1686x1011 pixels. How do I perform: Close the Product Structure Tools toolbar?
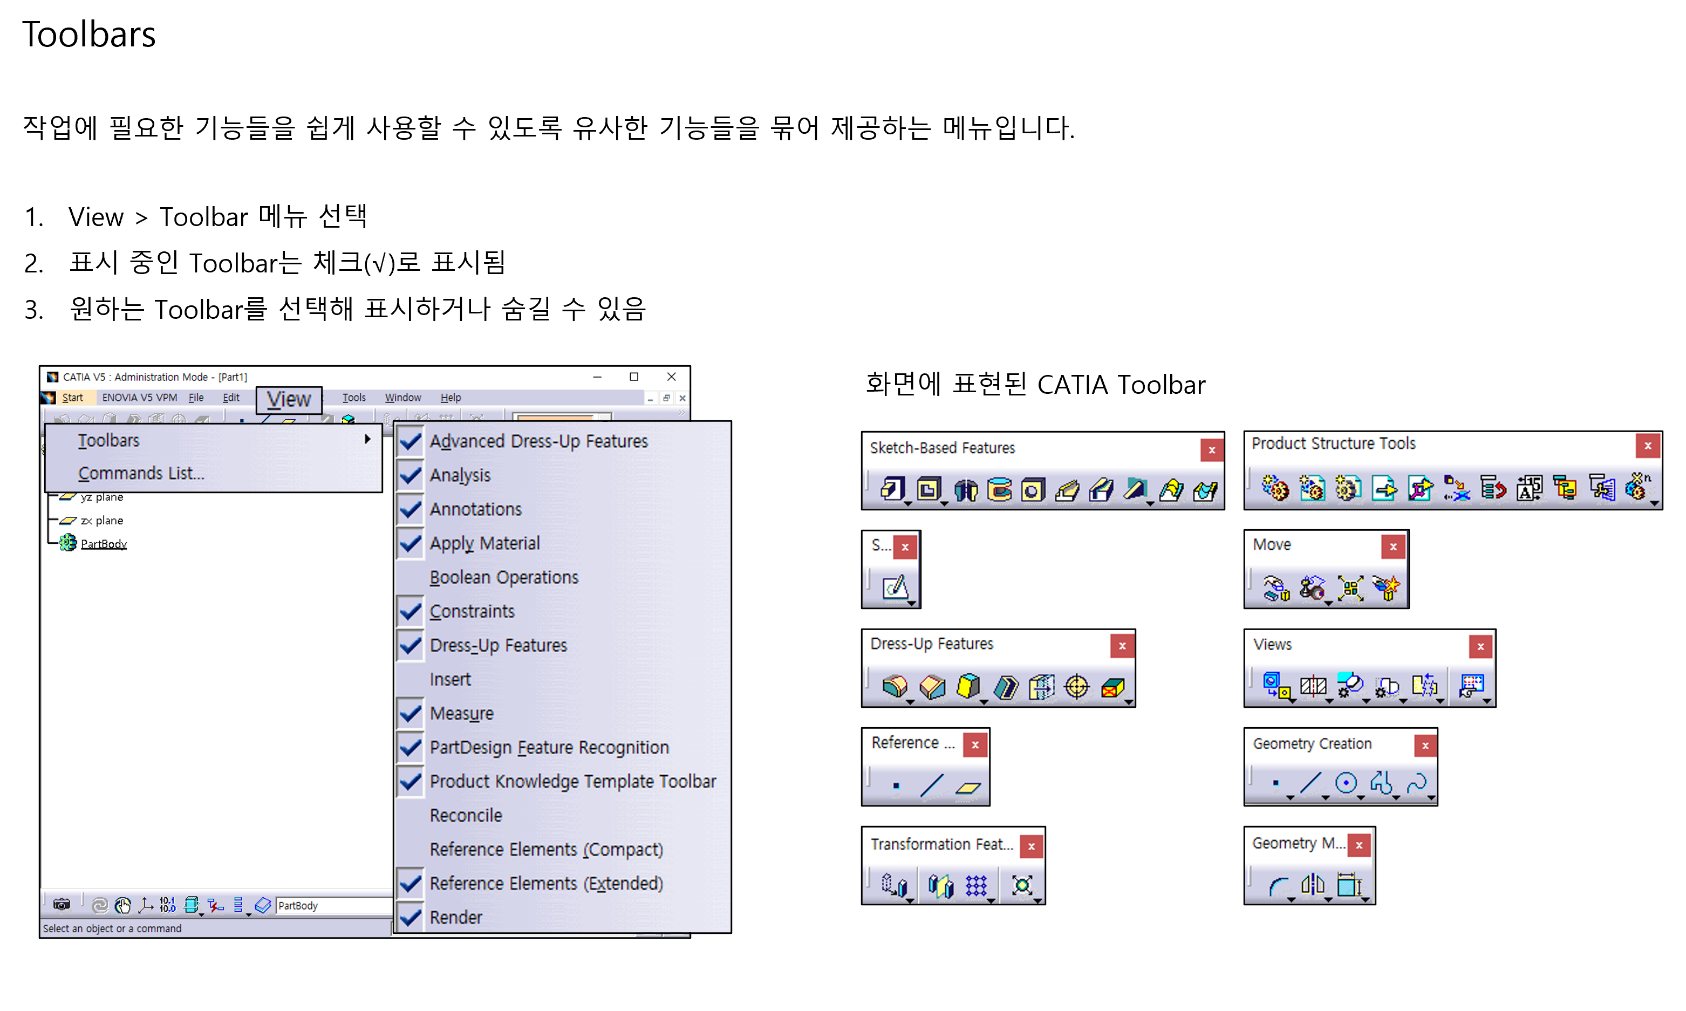point(1647,446)
